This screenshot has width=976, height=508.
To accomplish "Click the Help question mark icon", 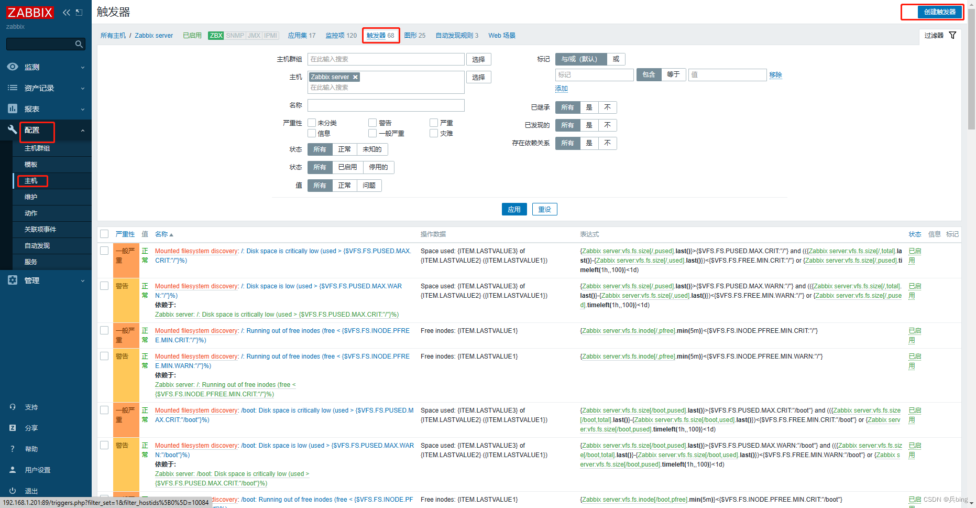I will (13, 449).
